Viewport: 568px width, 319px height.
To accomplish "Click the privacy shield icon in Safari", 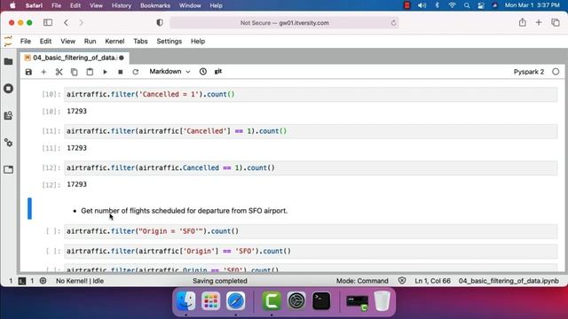I will (x=160, y=22).
